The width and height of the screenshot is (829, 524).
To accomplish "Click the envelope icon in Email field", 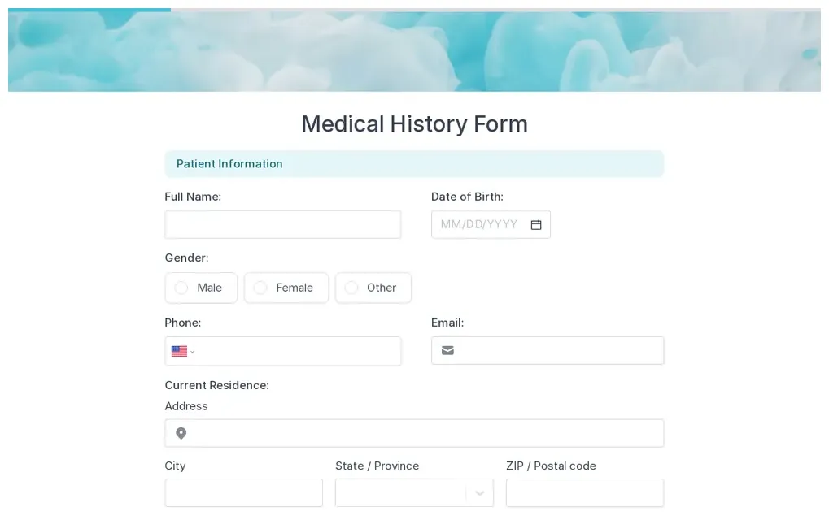I will tap(447, 351).
